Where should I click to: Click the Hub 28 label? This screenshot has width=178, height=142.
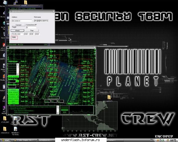point(24,101)
